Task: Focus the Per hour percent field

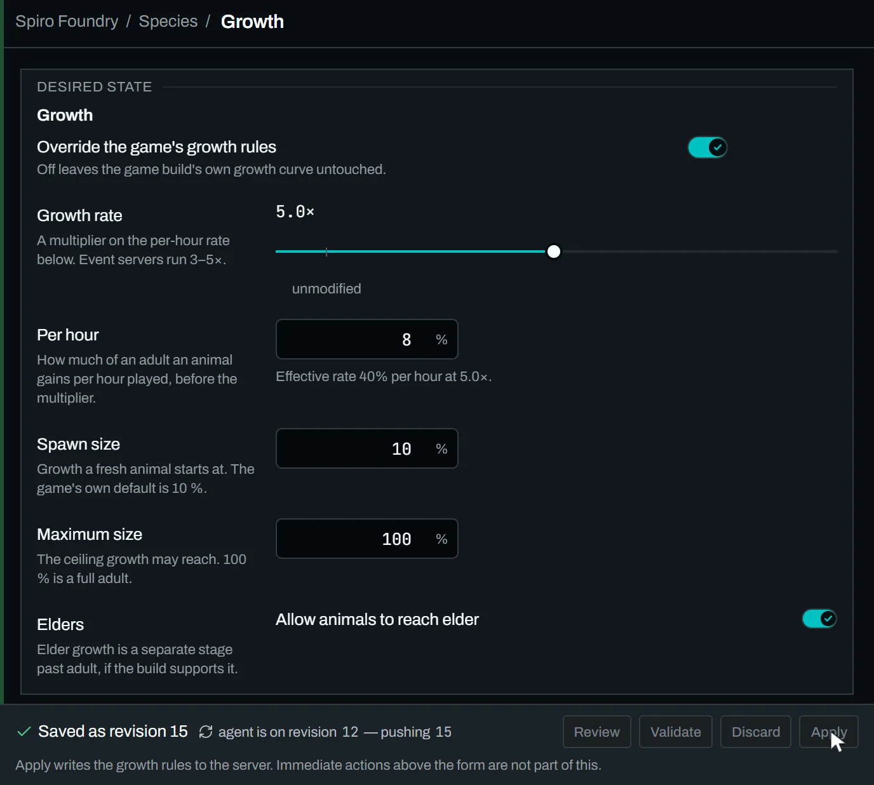Action: click(367, 339)
